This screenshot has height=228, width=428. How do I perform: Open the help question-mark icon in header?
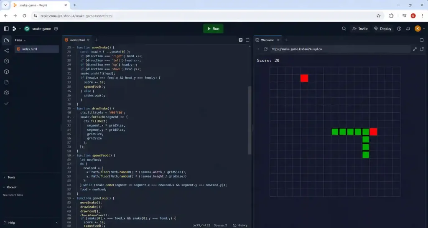pyautogui.click(x=399, y=29)
